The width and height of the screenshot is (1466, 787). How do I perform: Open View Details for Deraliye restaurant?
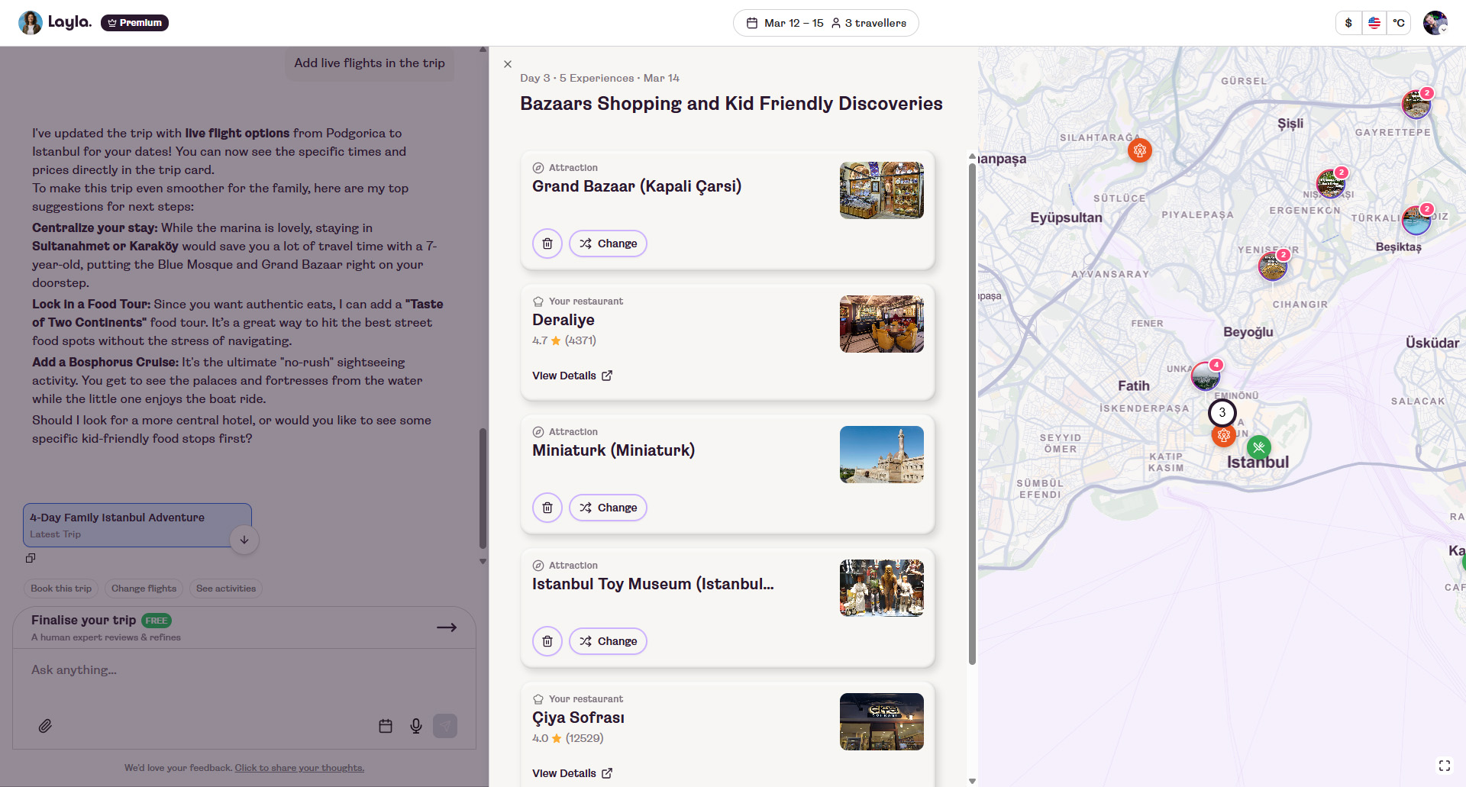pyautogui.click(x=572, y=376)
